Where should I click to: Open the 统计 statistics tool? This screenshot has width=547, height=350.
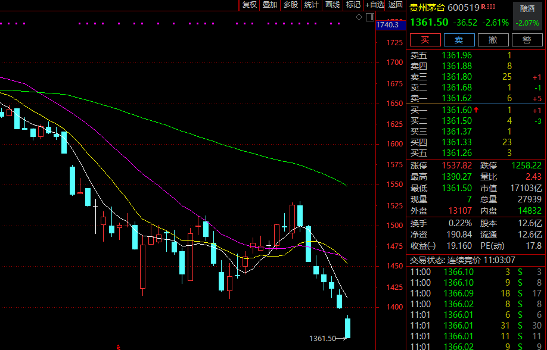pyautogui.click(x=311, y=5)
